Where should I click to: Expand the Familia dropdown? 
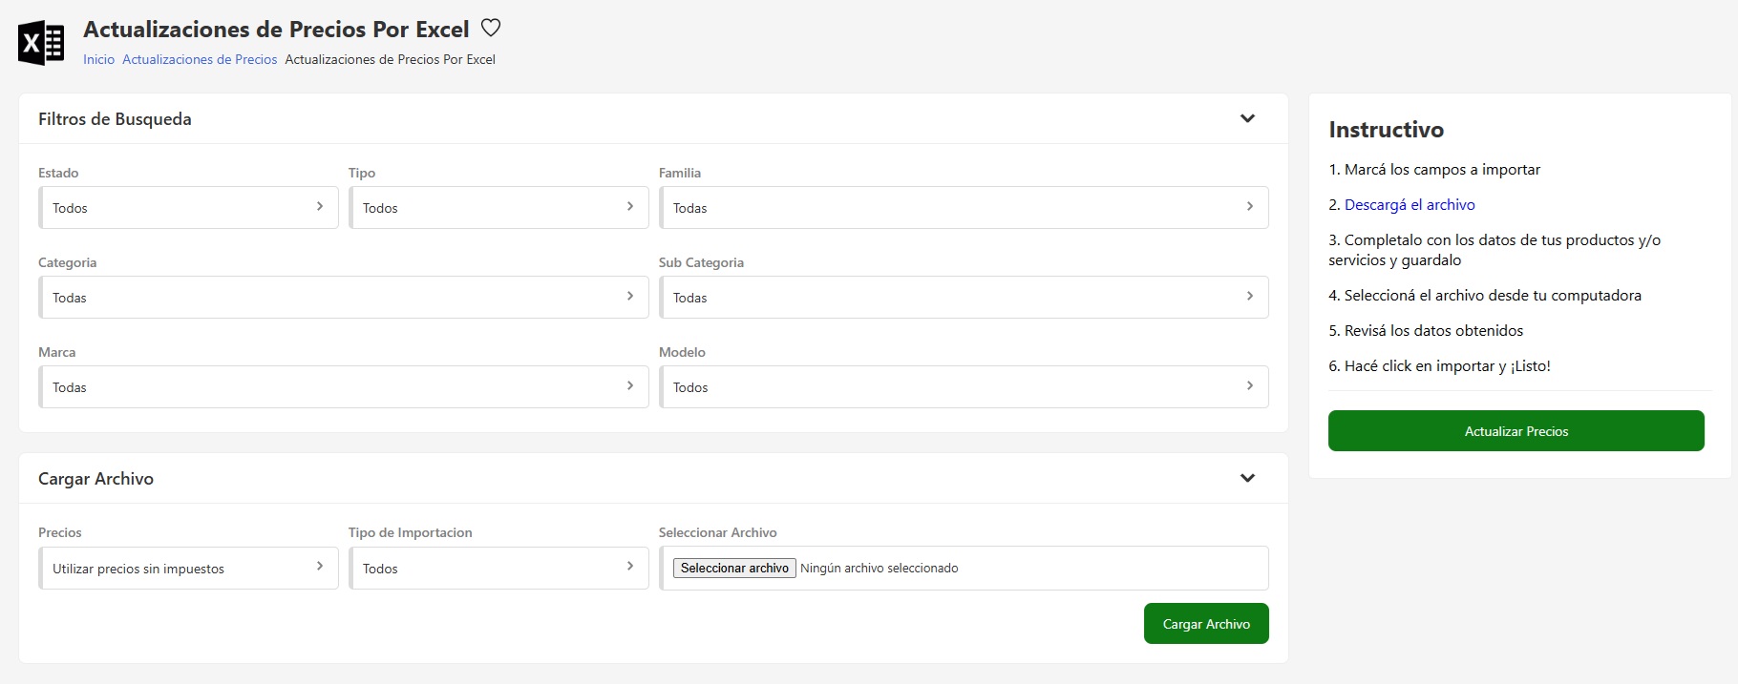964,208
